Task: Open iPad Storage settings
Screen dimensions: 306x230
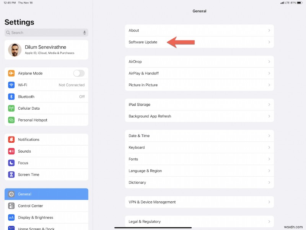Action: [199, 104]
